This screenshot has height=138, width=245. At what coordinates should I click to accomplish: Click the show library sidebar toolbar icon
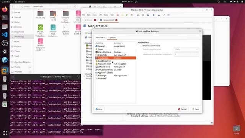coord(154,15)
